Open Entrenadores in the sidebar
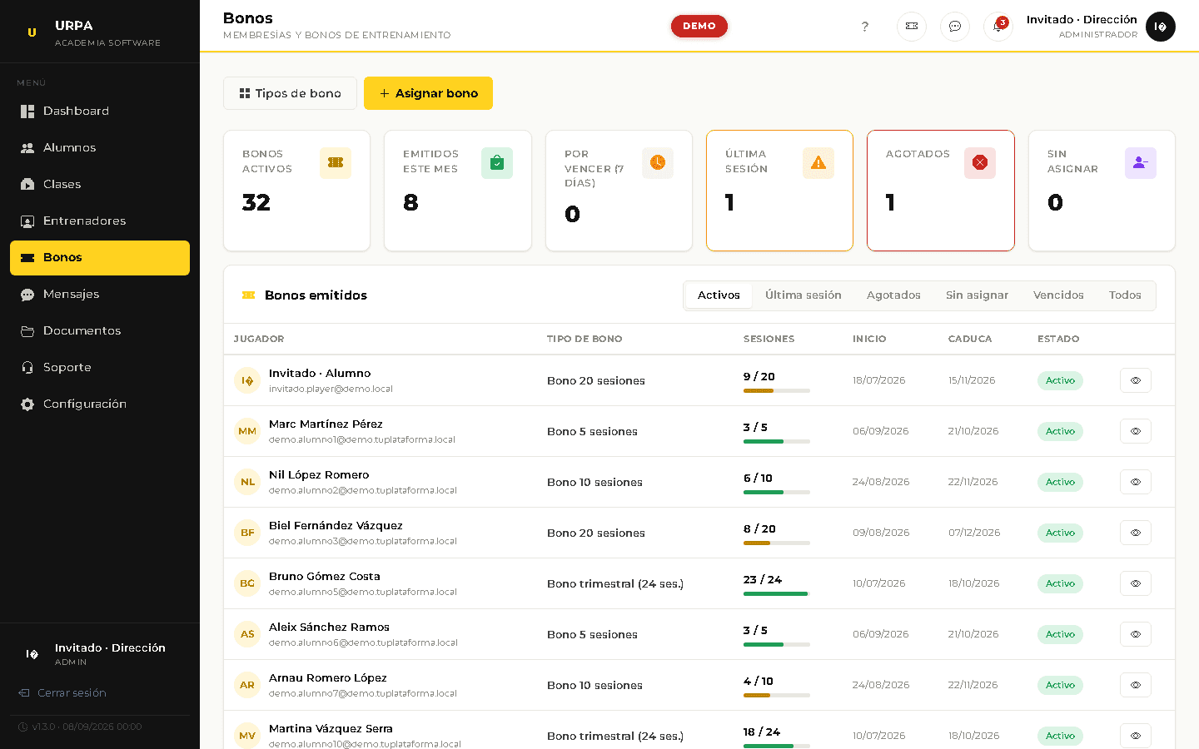Viewport: 1199px width, 749px height. point(100,221)
